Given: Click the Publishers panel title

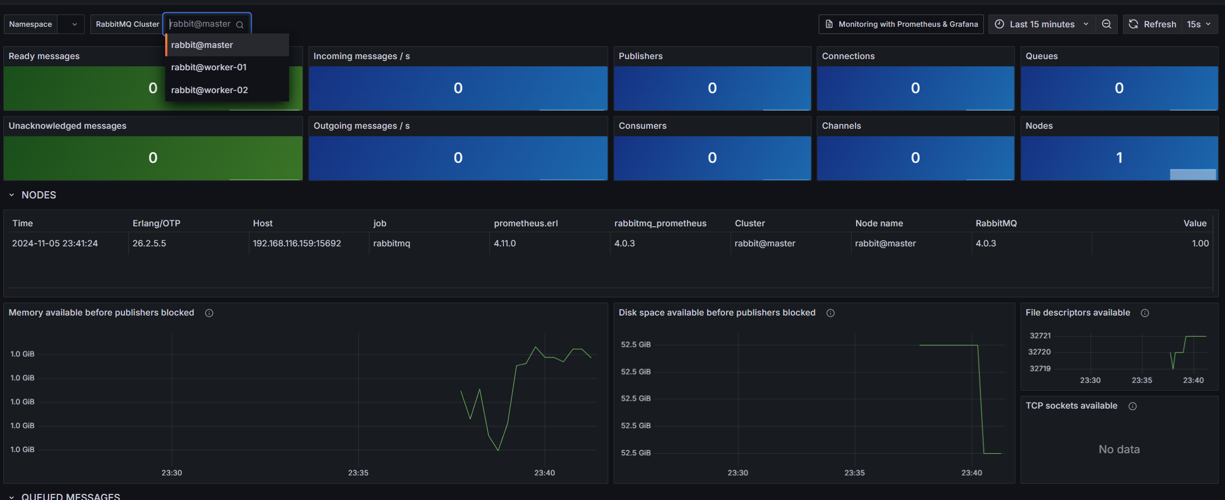Looking at the screenshot, I should pos(641,56).
